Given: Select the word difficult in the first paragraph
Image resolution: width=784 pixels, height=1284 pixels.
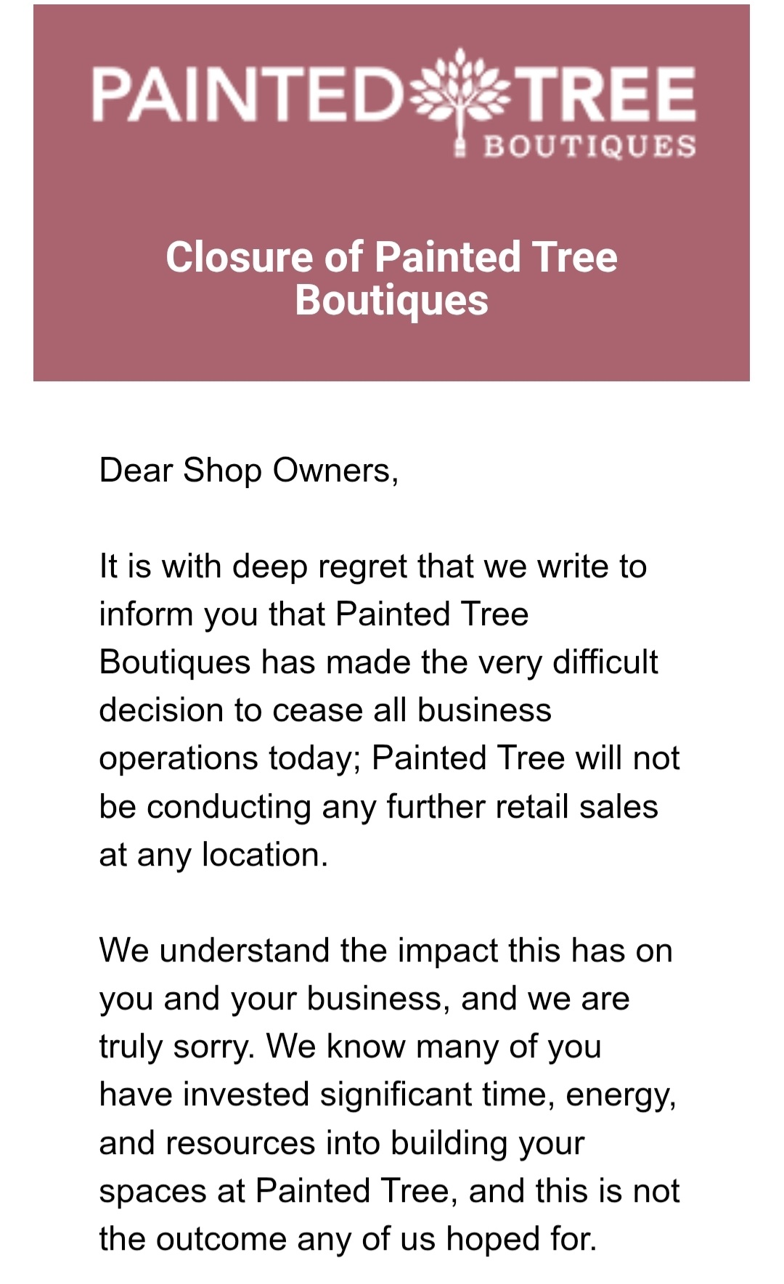Looking at the screenshot, I should point(605,662).
